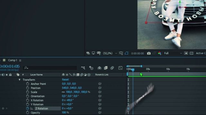Toggle transparency grid in viewer
This screenshot has width=206, height=115.
click(x=192, y=53)
